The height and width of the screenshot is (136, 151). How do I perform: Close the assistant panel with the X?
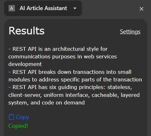[141, 9]
